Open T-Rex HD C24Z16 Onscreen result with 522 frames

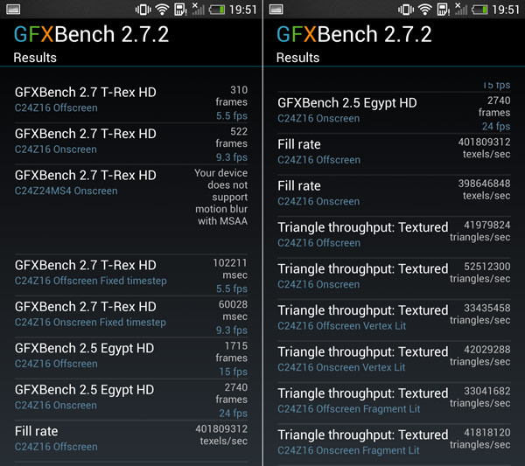pos(131,144)
